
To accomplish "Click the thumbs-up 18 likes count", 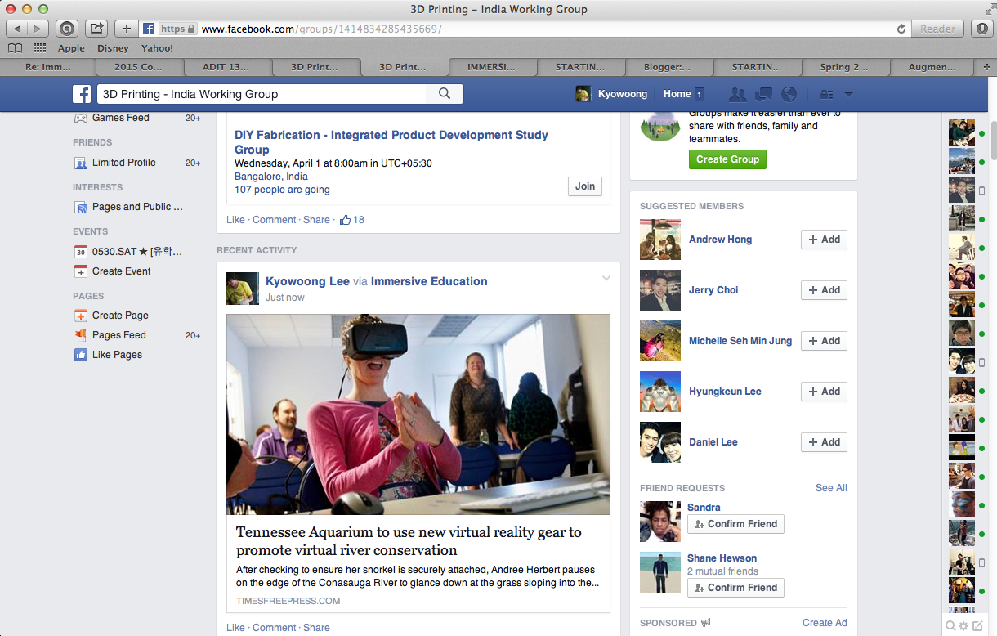I will click(x=352, y=220).
